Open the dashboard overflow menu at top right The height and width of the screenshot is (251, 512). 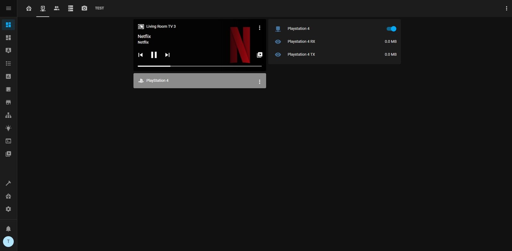tap(506, 8)
